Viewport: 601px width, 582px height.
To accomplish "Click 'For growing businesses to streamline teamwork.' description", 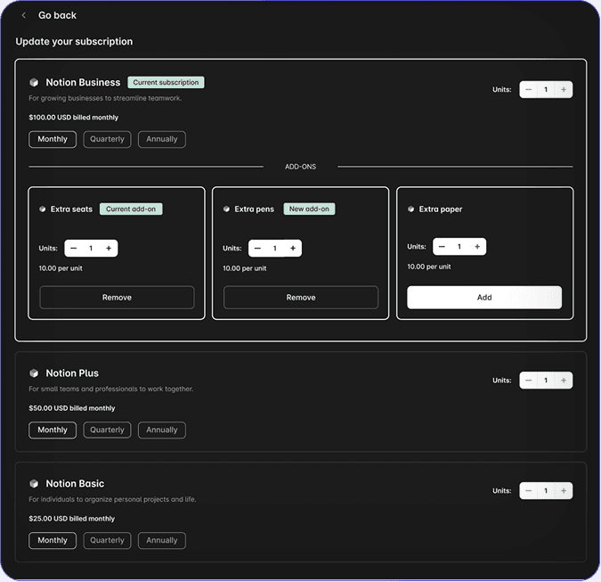I will point(105,98).
